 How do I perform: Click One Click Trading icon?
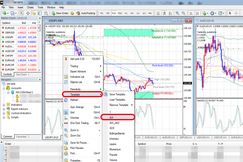coord(66,123)
